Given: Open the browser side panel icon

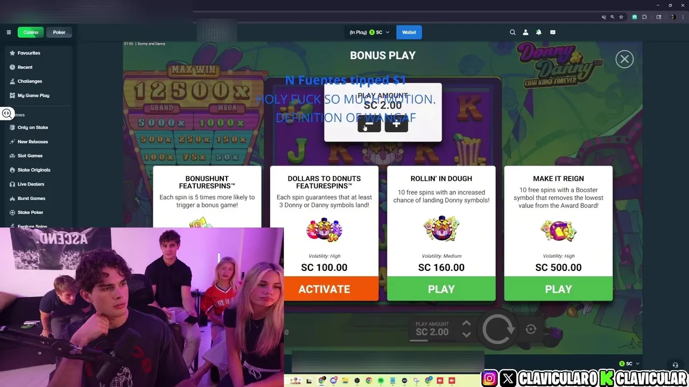Looking at the screenshot, I should 659,17.
